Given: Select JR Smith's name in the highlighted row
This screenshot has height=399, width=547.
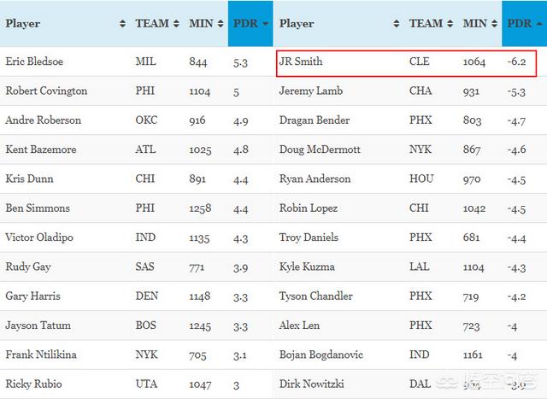Looking at the screenshot, I should point(300,62).
